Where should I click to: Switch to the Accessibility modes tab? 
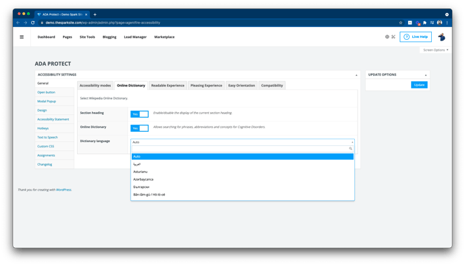coord(95,85)
